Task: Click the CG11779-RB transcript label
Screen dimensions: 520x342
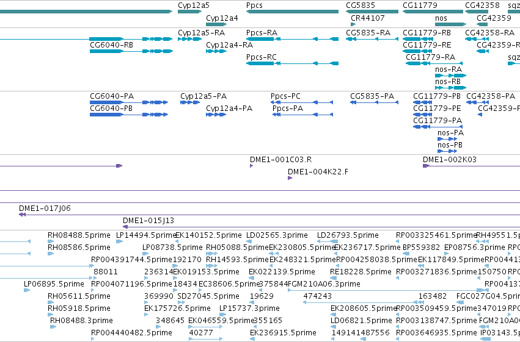Action: [x=427, y=33]
